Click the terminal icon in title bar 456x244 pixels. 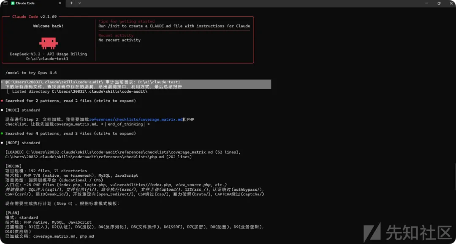5,3
